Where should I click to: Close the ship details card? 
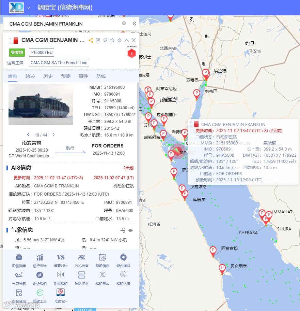(134, 40)
